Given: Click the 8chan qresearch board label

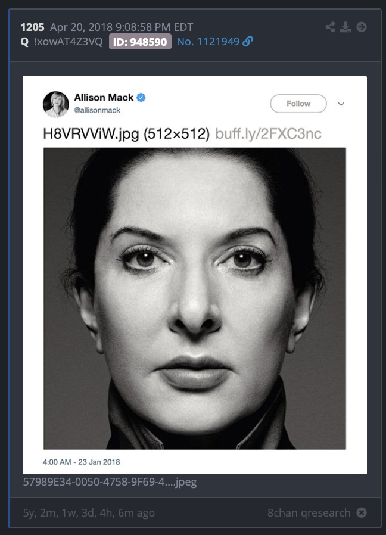Looking at the screenshot, I should [x=309, y=512].
